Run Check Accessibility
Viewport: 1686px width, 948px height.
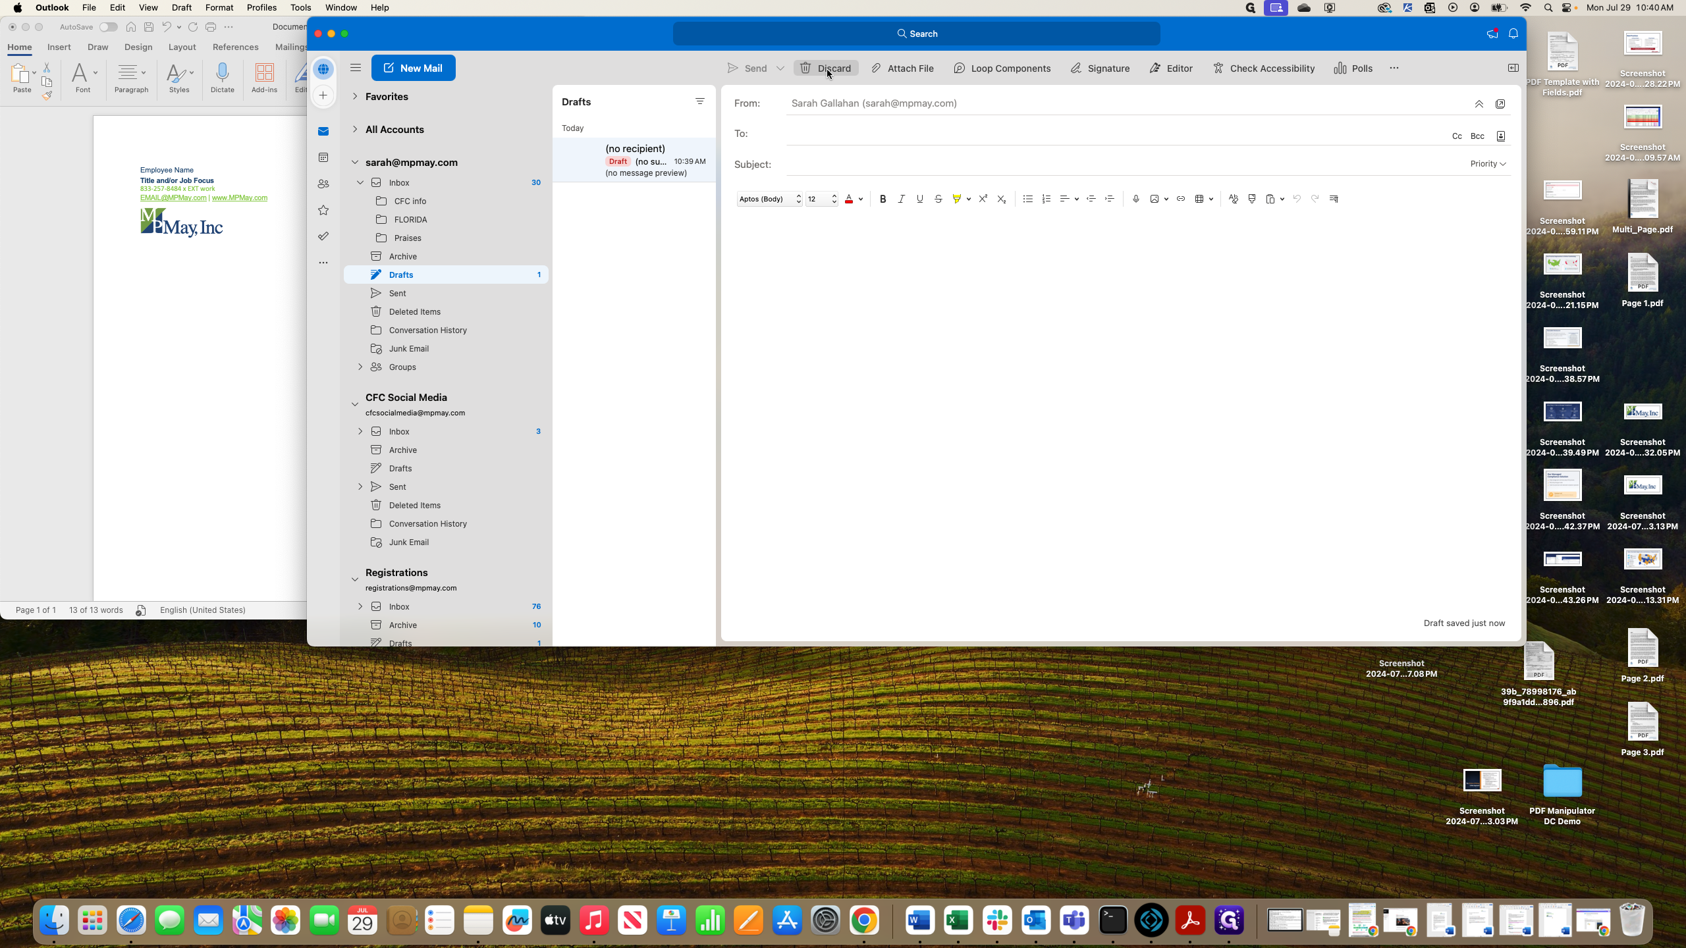coord(1263,68)
